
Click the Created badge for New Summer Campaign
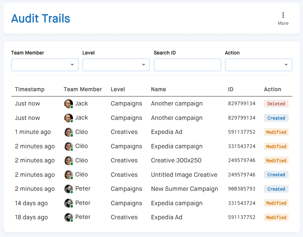click(x=276, y=189)
